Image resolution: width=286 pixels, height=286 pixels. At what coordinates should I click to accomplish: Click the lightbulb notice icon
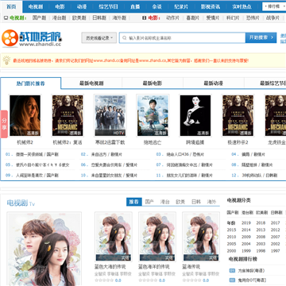(6, 60)
